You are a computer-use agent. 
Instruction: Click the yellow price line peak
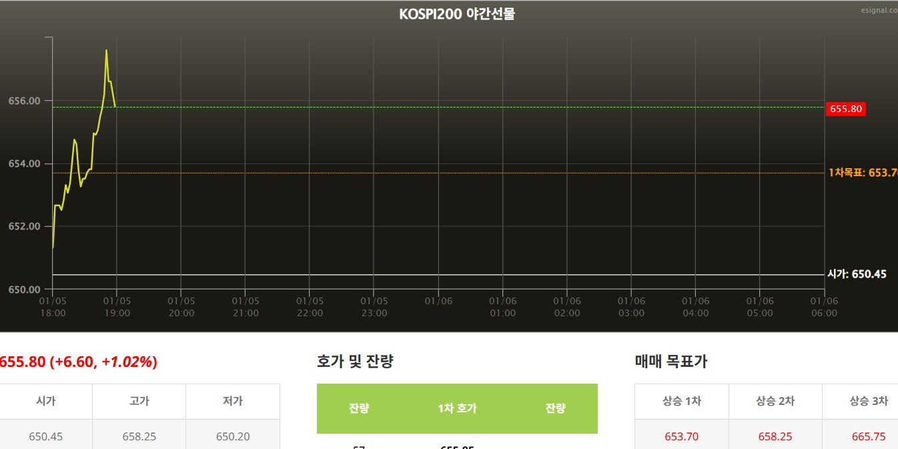pos(106,50)
